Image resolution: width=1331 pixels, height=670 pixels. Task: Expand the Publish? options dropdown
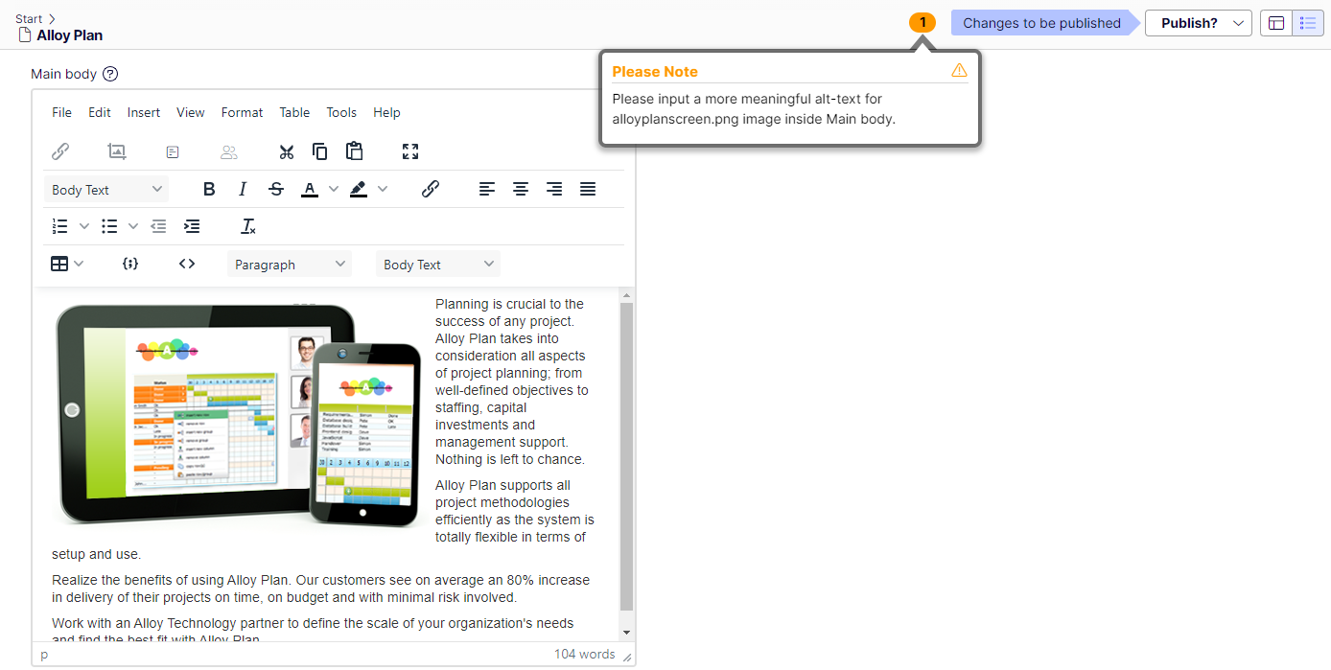tap(1198, 23)
